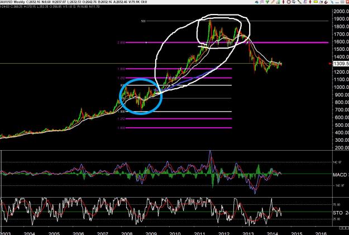Viewport: 349px width, 235px height.
Task: Click the 2011 year label on time axis
Action: pos(200,233)
